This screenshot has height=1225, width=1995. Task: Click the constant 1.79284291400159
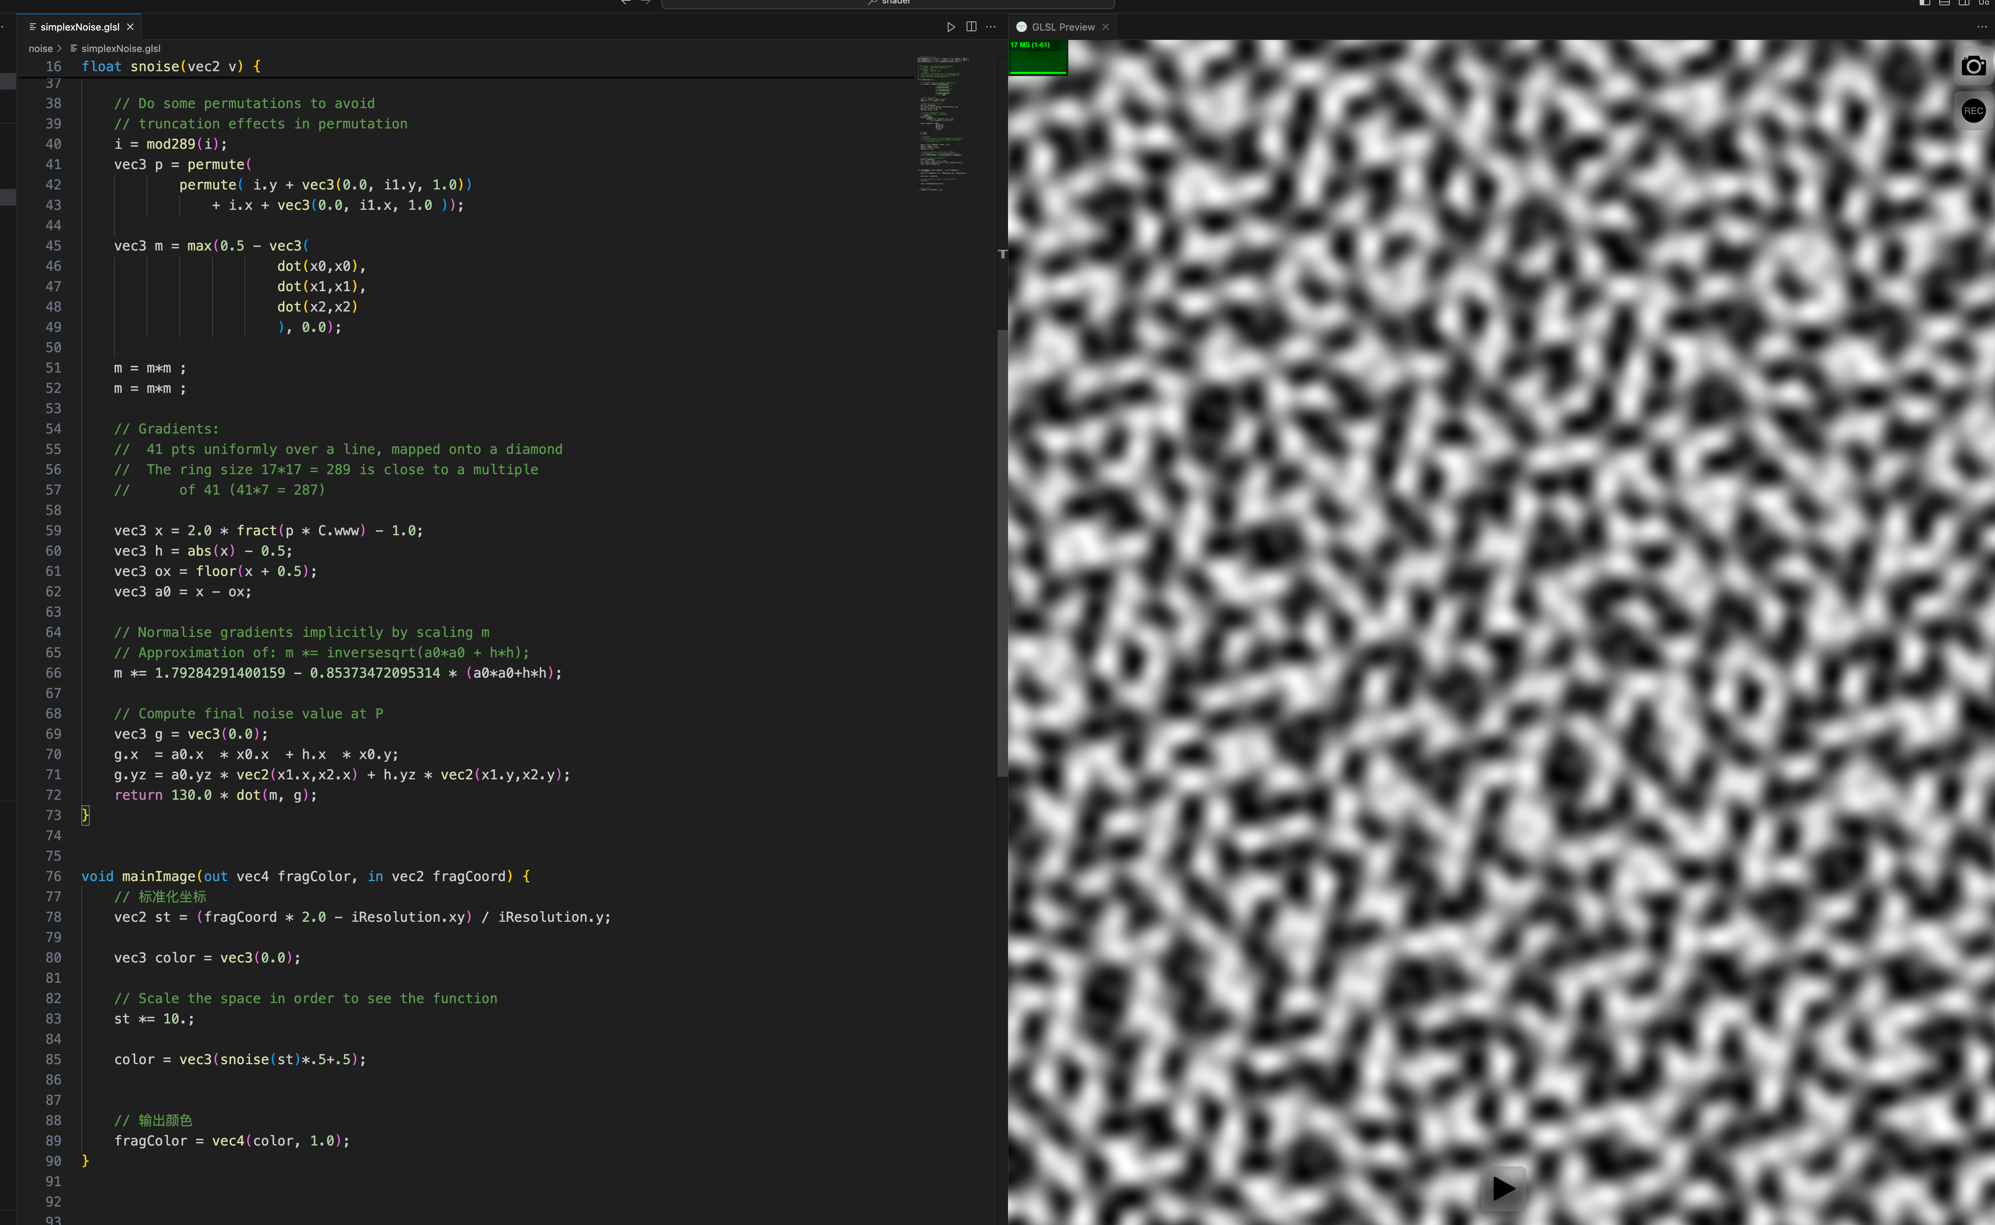[x=220, y=672]
